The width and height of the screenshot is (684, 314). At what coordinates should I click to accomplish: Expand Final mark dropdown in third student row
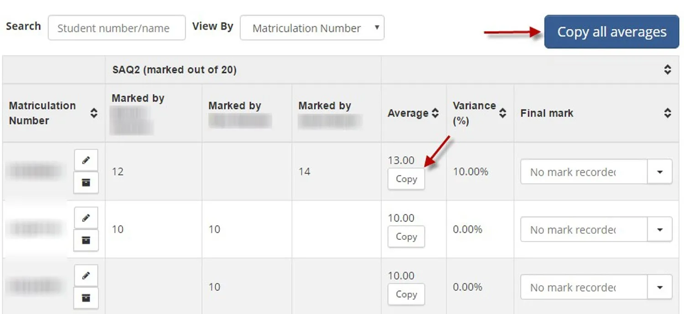(x=660, y=288)
